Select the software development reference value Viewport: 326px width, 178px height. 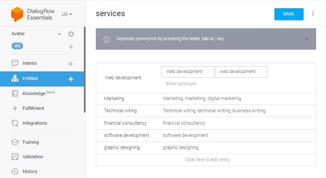(x=126, y=135)
